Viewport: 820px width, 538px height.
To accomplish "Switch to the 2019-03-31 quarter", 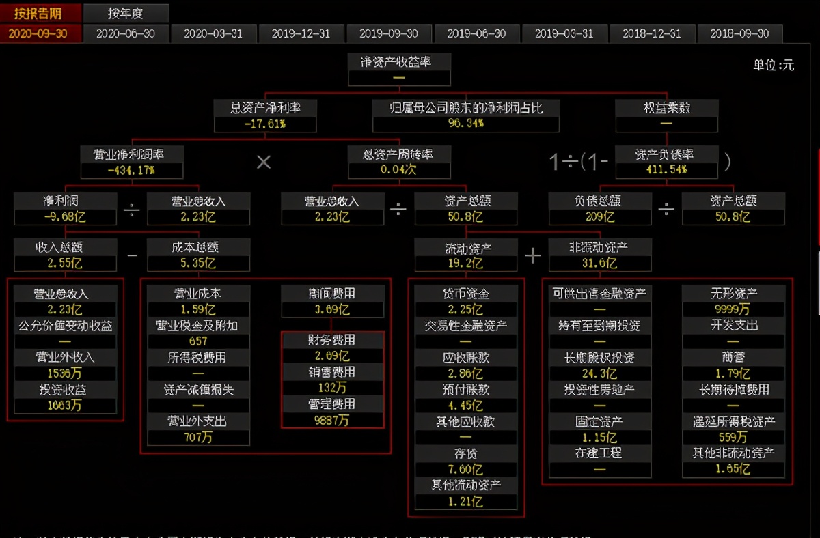I will (x=564, y=33).
